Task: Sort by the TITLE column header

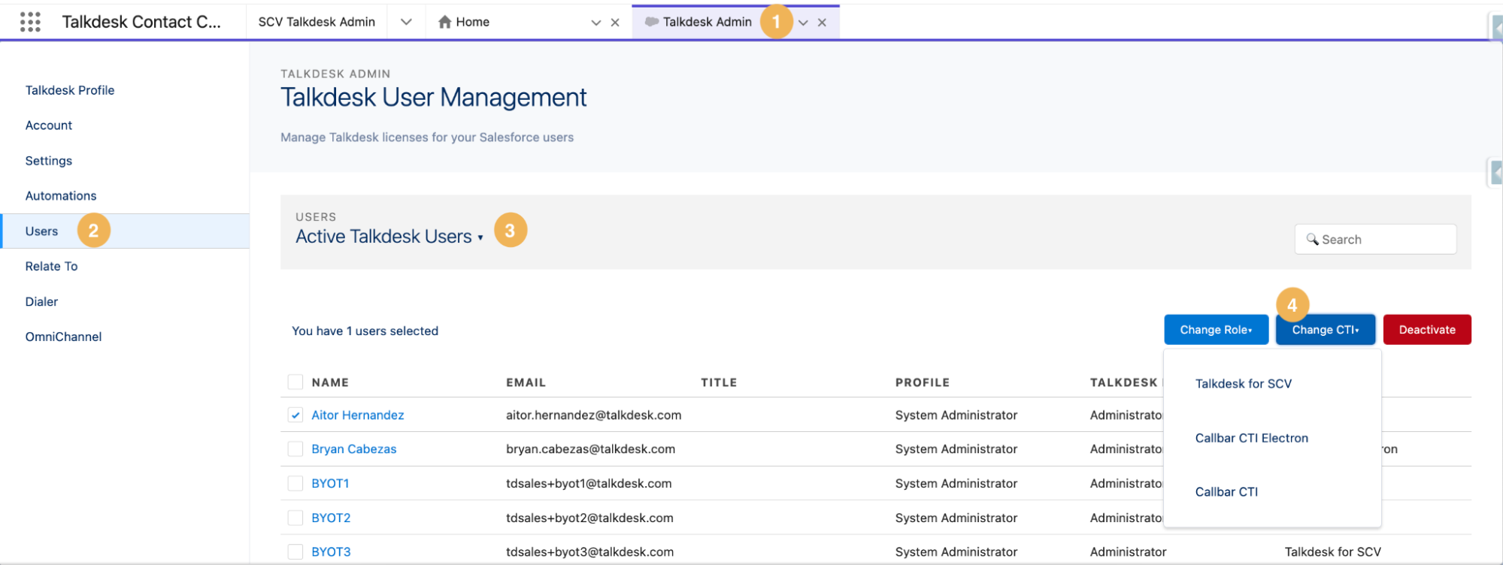Action: coord(719,382)
